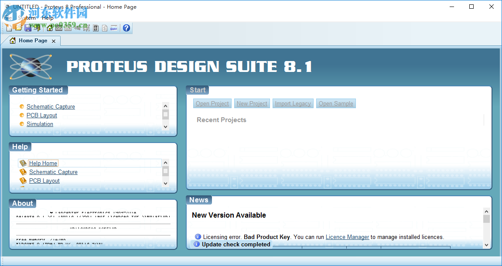This screenshot has height=266, width=502.
Task: Open the Help menu
Action: click(x=48, y=18)
